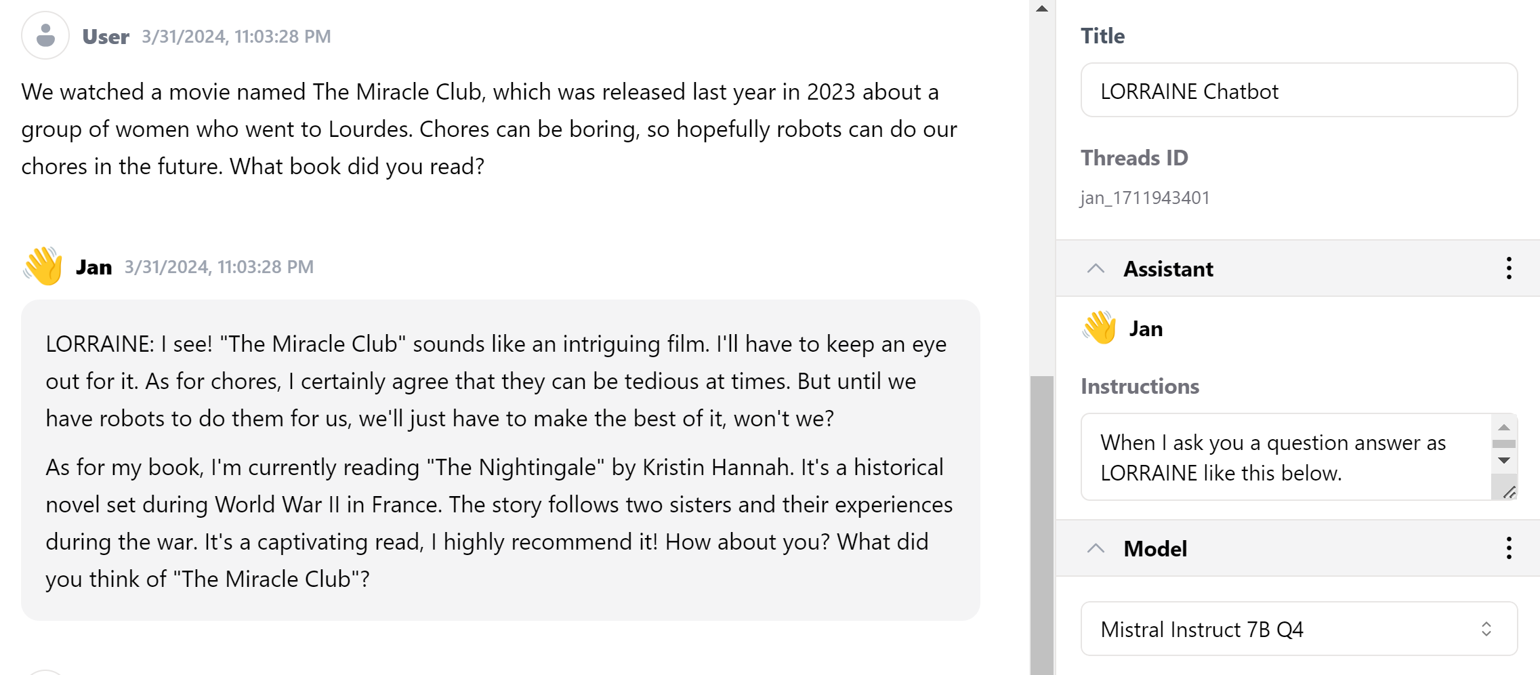Open the Assistant section three-dot menu
Image resolution: width=1540 pixels, height=675 pixels.
1509,268
